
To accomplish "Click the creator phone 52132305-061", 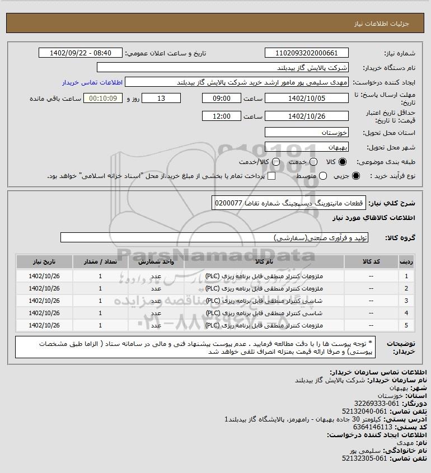I will tap(364, 458).
